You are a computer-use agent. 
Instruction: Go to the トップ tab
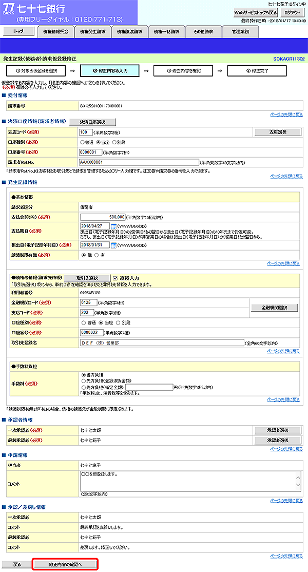click(x=18, y=32)
